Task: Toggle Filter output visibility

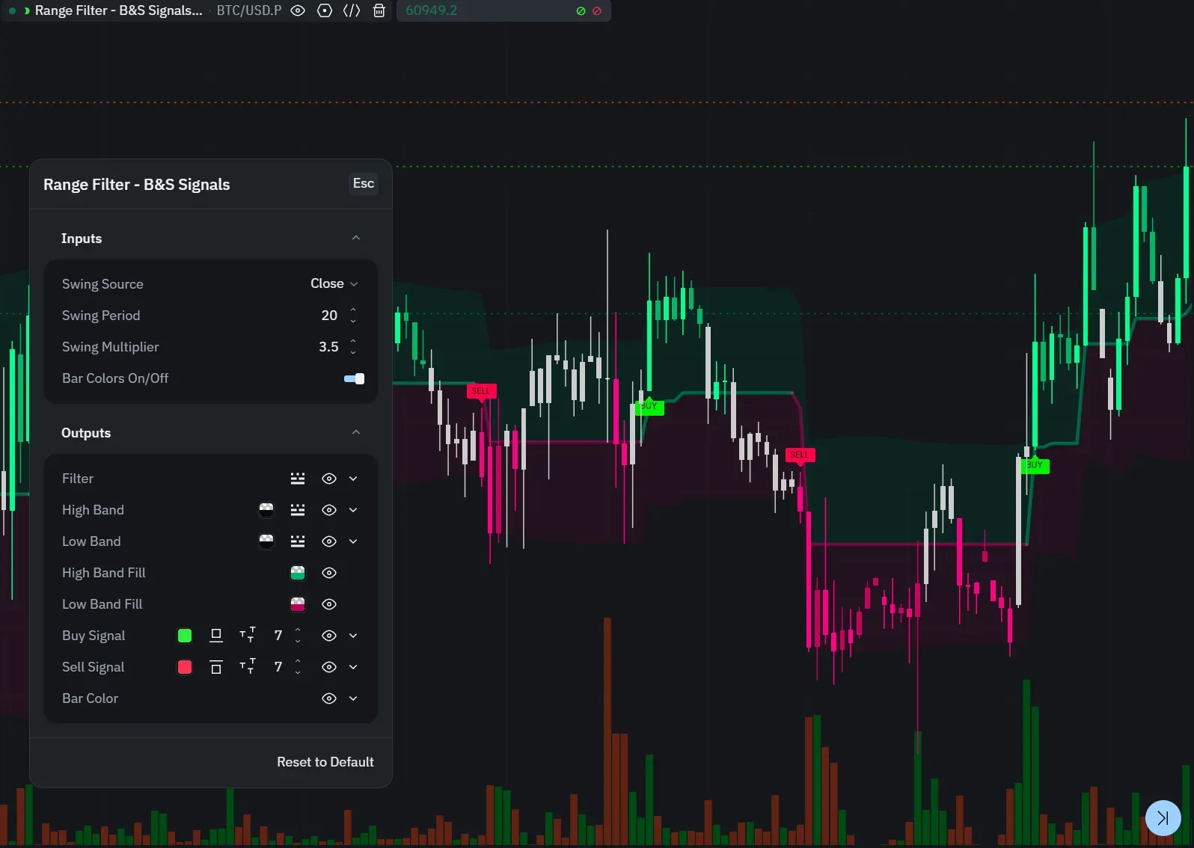Action: click(x=329, y=479)
